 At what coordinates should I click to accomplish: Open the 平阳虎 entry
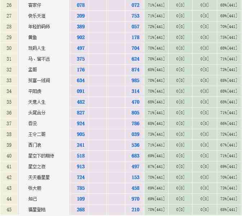pyautogui.click(x=35, y=91)
